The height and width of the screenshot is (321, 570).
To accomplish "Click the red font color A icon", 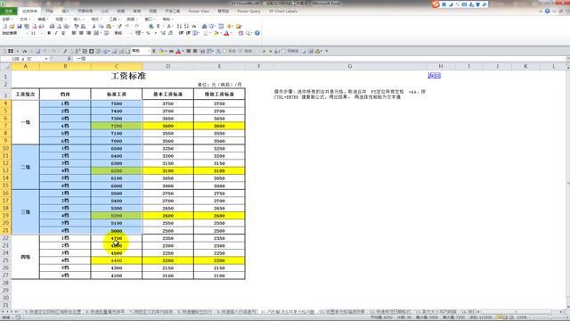I will [x=226, y=33].
